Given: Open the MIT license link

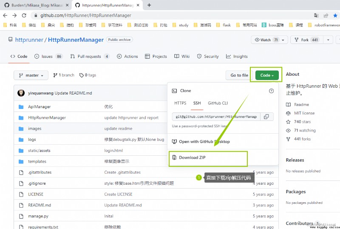Looking at the screenshot, I should 300,113.
